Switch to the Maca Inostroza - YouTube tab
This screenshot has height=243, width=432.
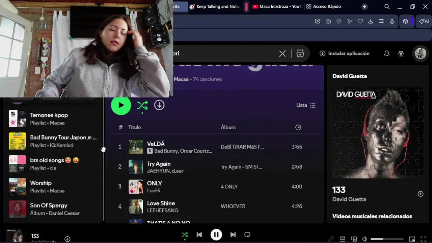coord(277,6)
